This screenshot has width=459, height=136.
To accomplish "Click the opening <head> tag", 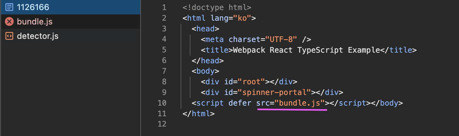I will [205, 29].
